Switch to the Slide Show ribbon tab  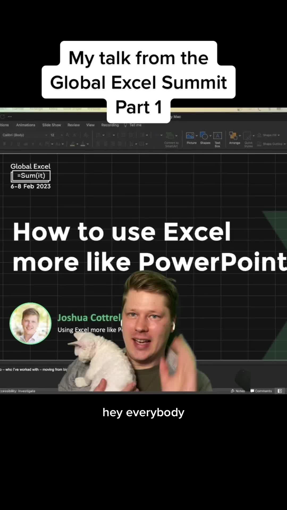click(52, 125)
